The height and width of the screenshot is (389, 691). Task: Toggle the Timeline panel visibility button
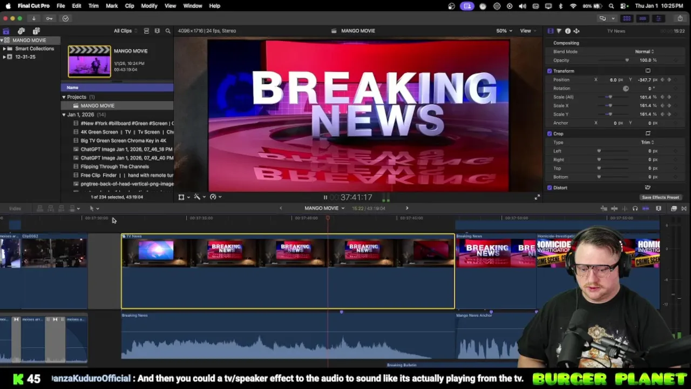[642, 18]
